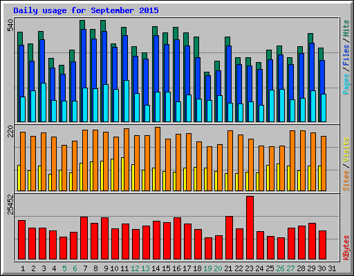This screenshot has width=354, height=276.
Task: Click green weekend day label 27
Action: point(290,268)
